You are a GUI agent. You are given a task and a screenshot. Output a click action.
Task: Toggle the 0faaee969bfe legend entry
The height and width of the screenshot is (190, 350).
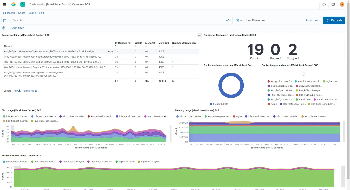pos(219,104)
